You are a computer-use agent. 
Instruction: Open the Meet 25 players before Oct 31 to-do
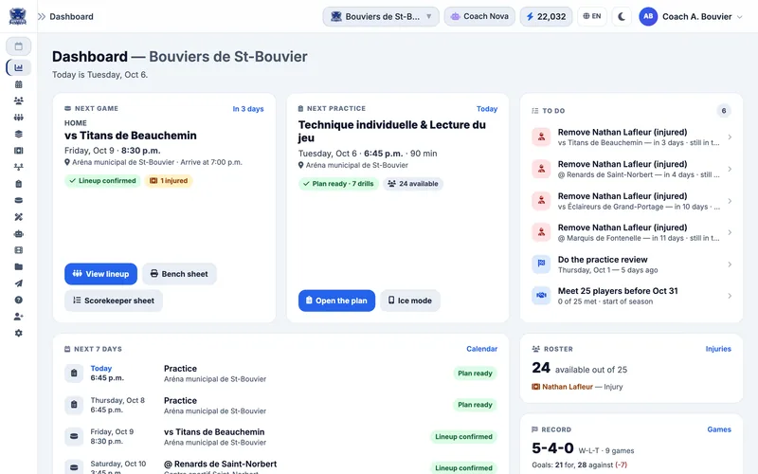click(x=631, y=296)
